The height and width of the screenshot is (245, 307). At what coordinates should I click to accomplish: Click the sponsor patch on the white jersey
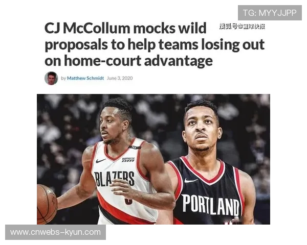(x=128, y=159)
